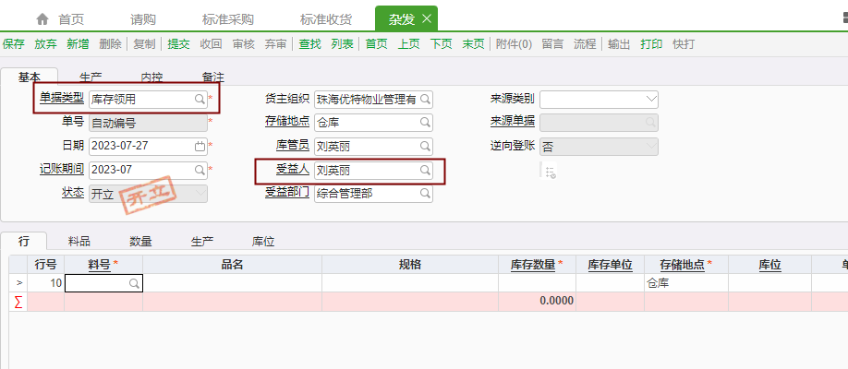The image size is (848, 369).
Task: Click 查找 in the toolbar
Action: tap(309, 44)
